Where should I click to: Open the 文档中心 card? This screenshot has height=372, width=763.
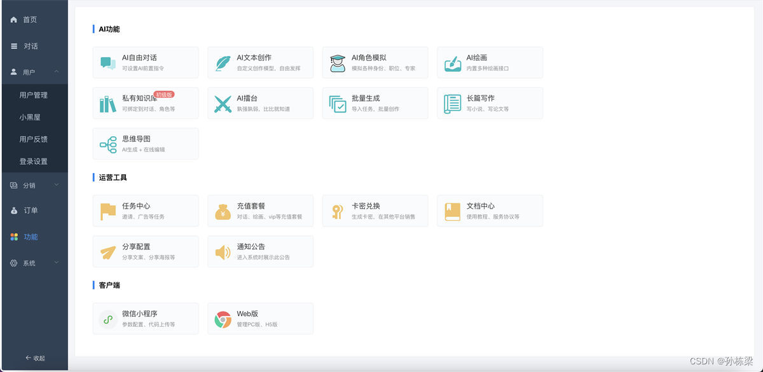[x=490, y=210]
